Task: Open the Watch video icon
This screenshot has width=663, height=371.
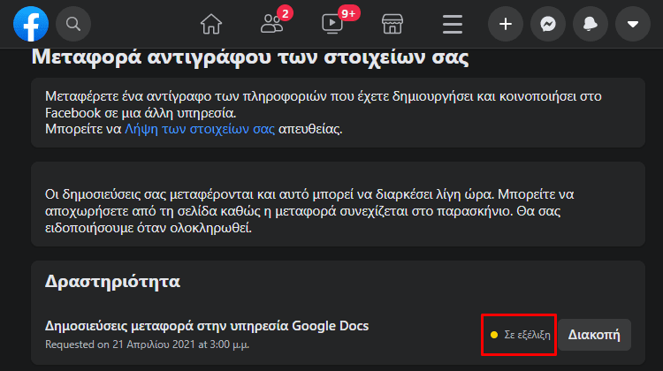Action: [331, 24]
